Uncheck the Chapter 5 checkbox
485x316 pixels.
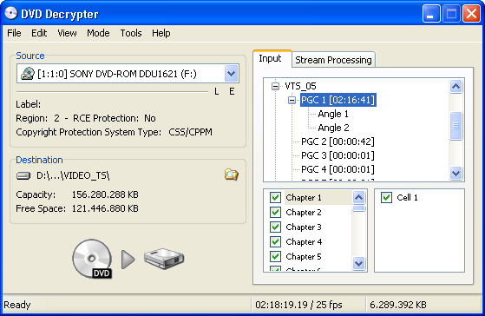pyautogui.click(x=275, y=257)
